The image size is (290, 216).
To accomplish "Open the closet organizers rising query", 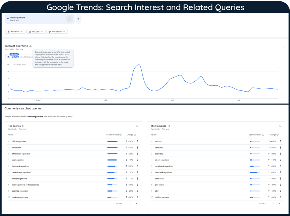I will (162, 160).
